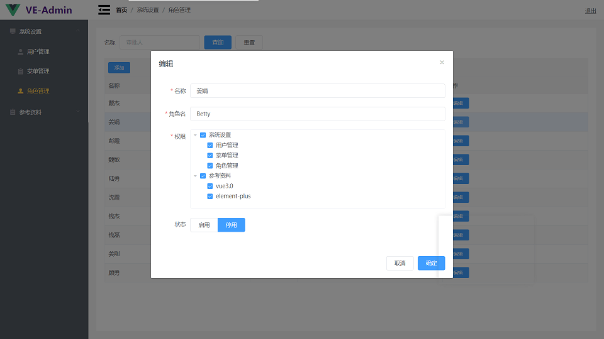Select the 启用 status option
604x339 pixels.
pos(204,225)
